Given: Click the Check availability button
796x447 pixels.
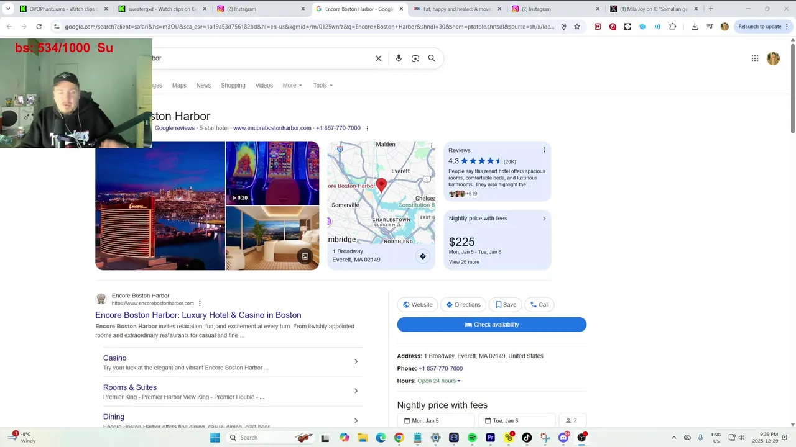Looking at the screenshot, I should pos(492,325).
